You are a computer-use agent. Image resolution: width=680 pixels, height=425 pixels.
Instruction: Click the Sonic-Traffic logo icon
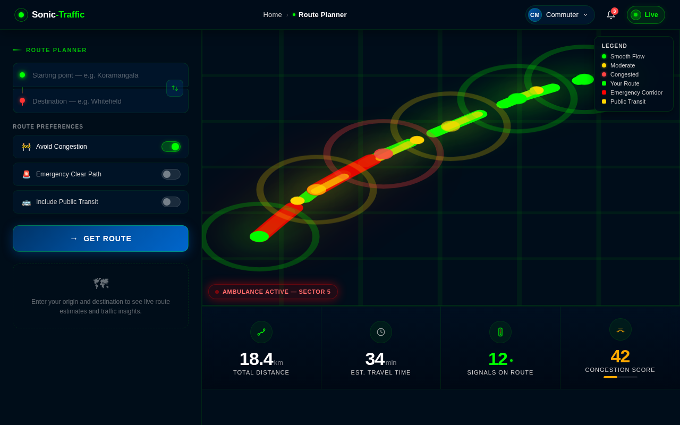[x=21, y=14]
